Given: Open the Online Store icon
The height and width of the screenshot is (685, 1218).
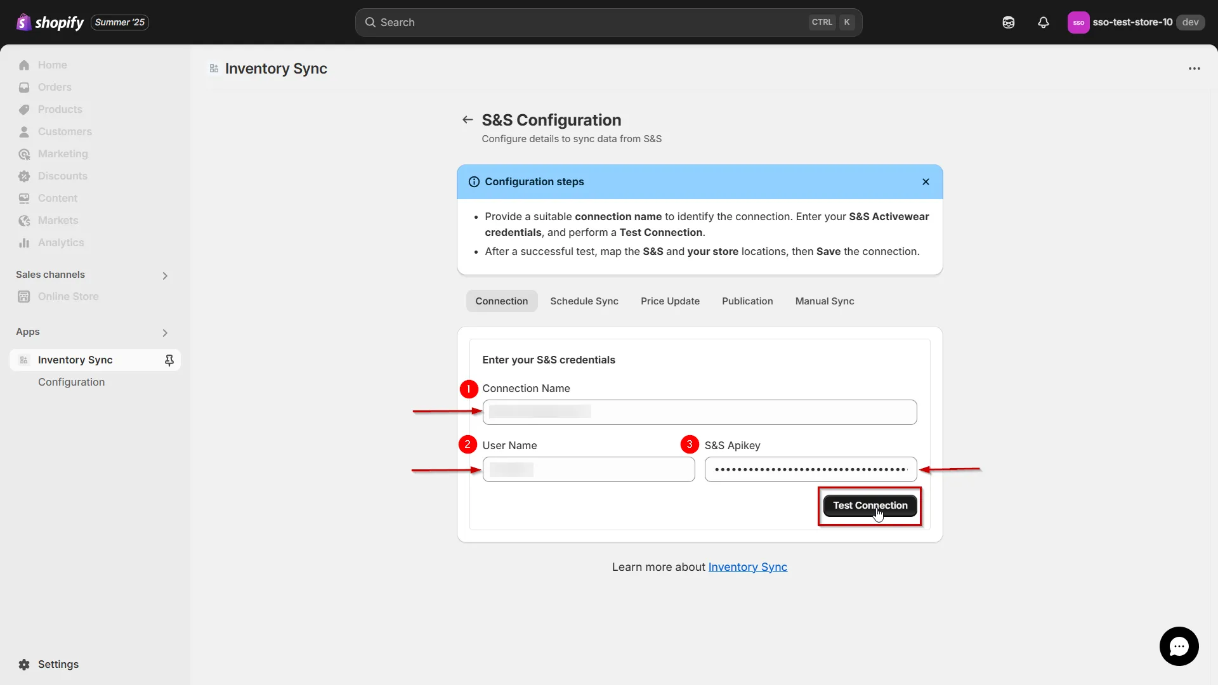Looking at the screenshot, I should [24, 296].
